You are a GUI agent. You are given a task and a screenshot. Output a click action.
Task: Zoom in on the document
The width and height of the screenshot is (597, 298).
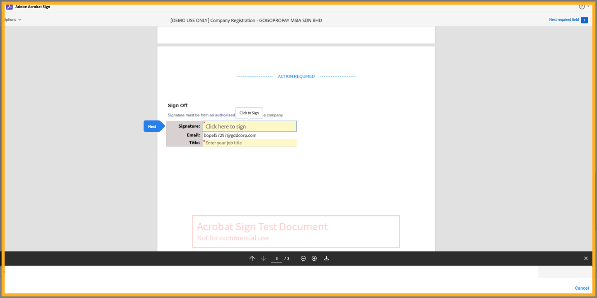point(314,258)
